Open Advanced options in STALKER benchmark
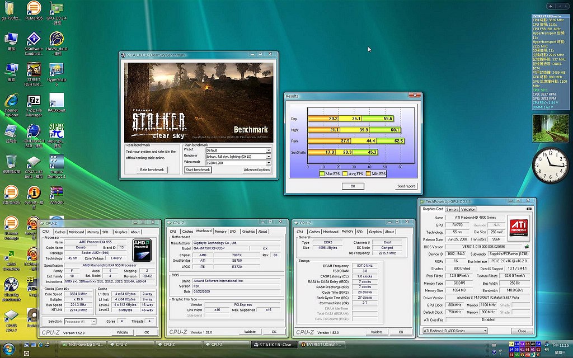The image size is (573, 358). point(256,169)
